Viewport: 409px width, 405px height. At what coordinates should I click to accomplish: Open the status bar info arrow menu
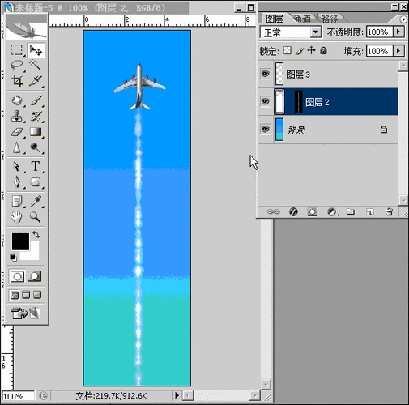(177, 395)
